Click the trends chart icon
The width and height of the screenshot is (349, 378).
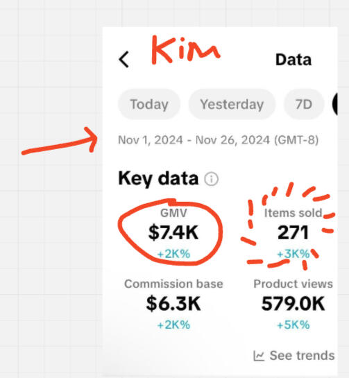point(259,356)
